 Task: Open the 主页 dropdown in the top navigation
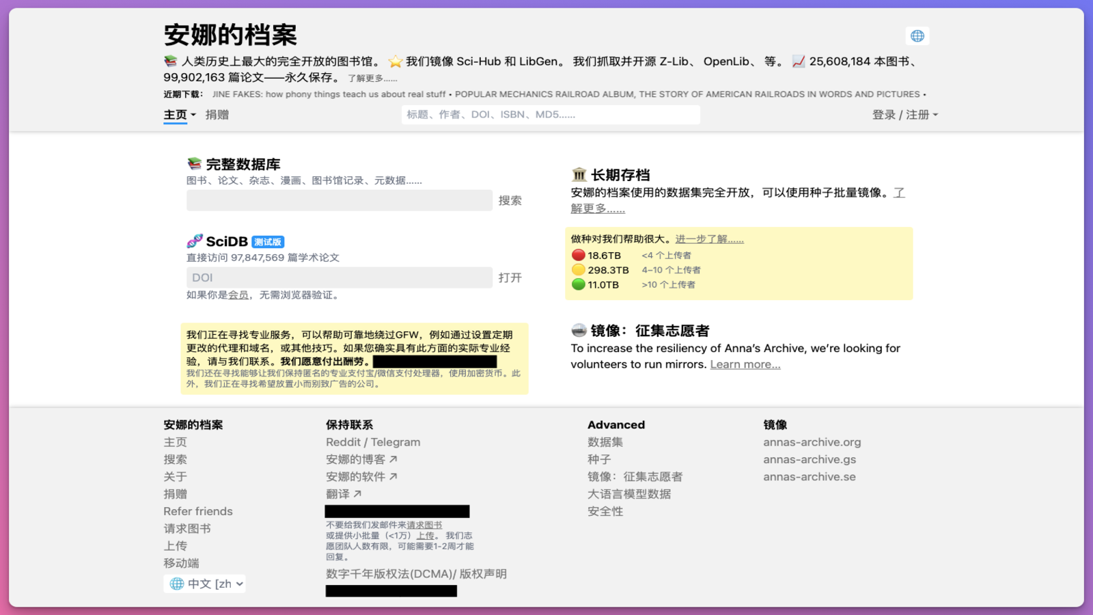[x=177, y=114]
